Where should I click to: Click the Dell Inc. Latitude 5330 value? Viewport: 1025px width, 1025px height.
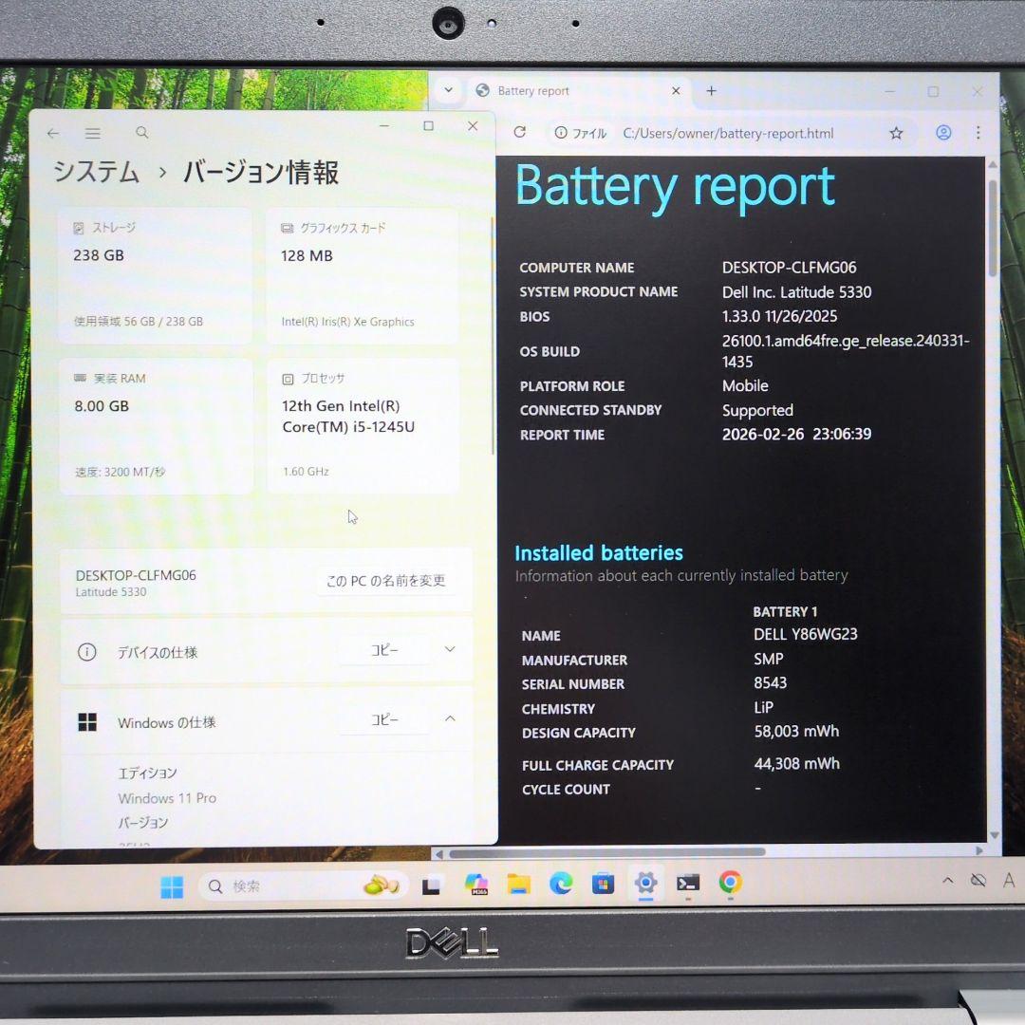tap(796, 292)
